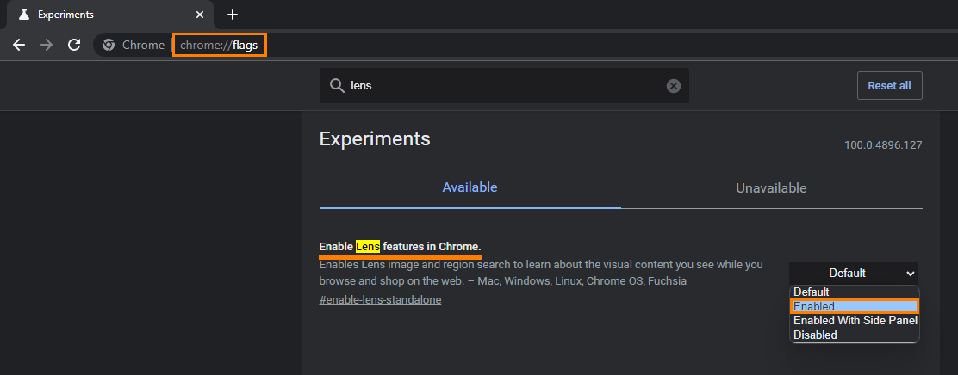
Task: Click the Experiments page heading
Action: pyautogui.click(x=375, y=139)
